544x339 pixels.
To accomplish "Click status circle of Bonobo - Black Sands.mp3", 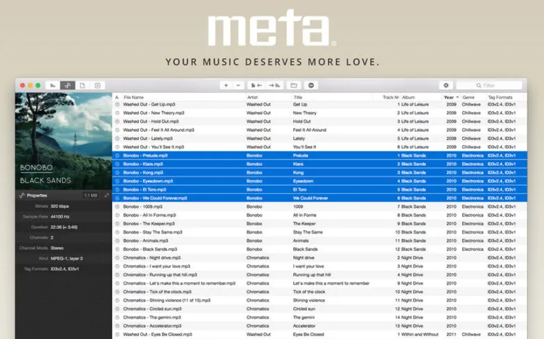I will (117, 249).
